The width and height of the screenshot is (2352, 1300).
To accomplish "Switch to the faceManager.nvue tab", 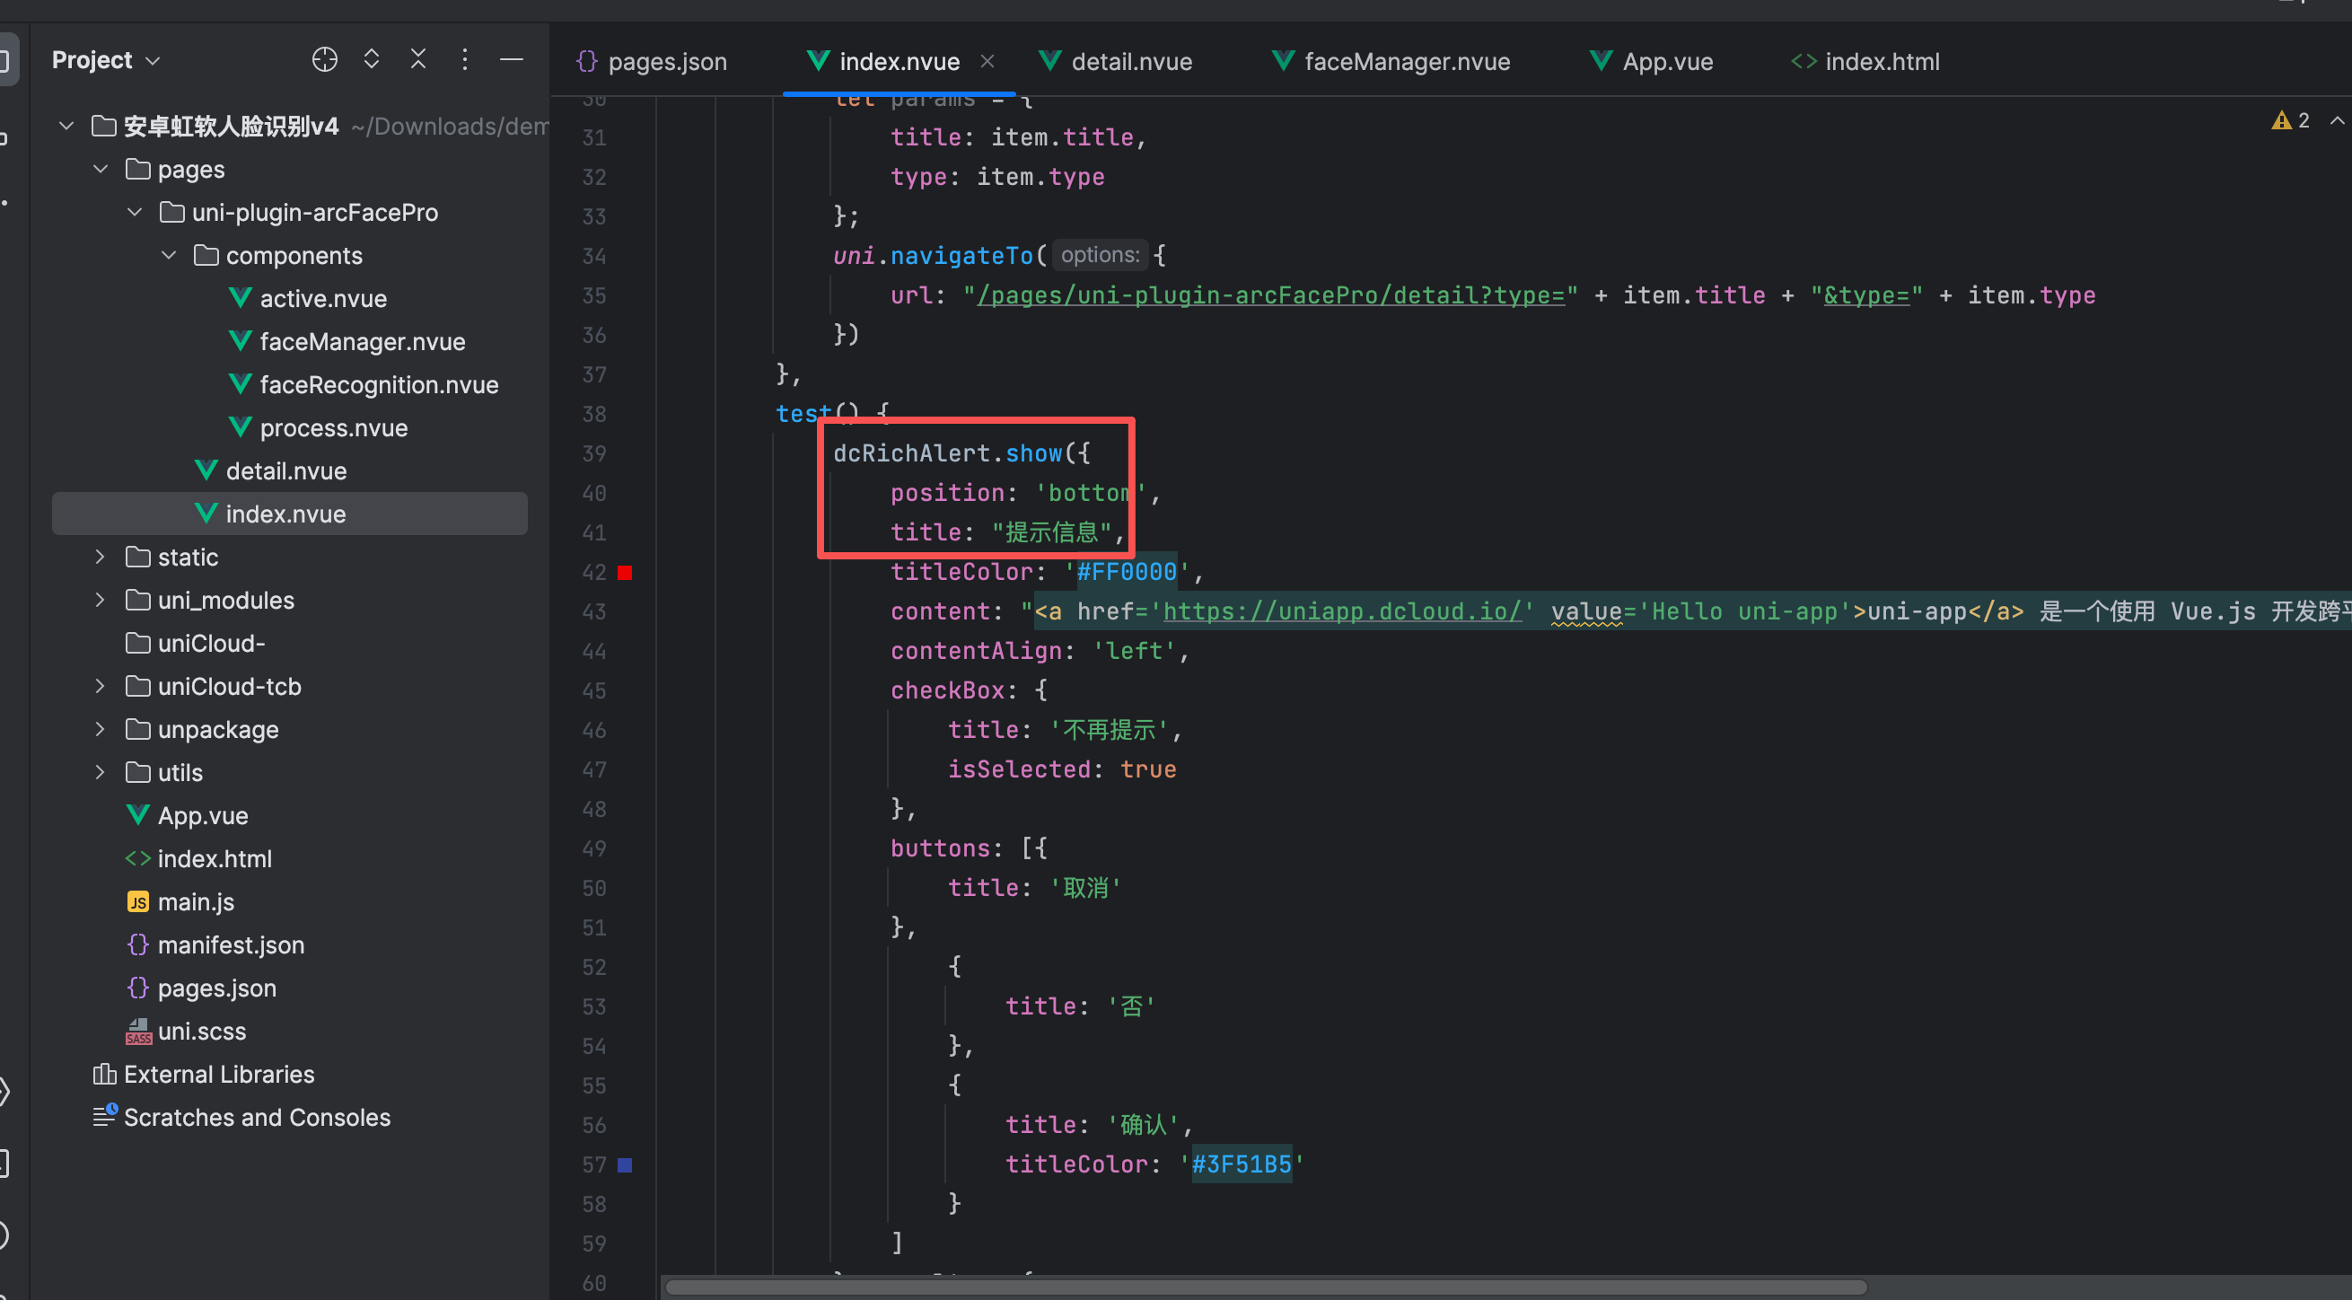I will coord(1406,61).
